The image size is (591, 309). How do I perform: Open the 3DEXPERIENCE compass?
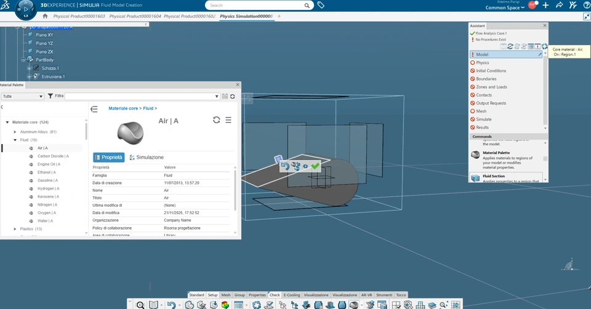[x=26, y=9]
